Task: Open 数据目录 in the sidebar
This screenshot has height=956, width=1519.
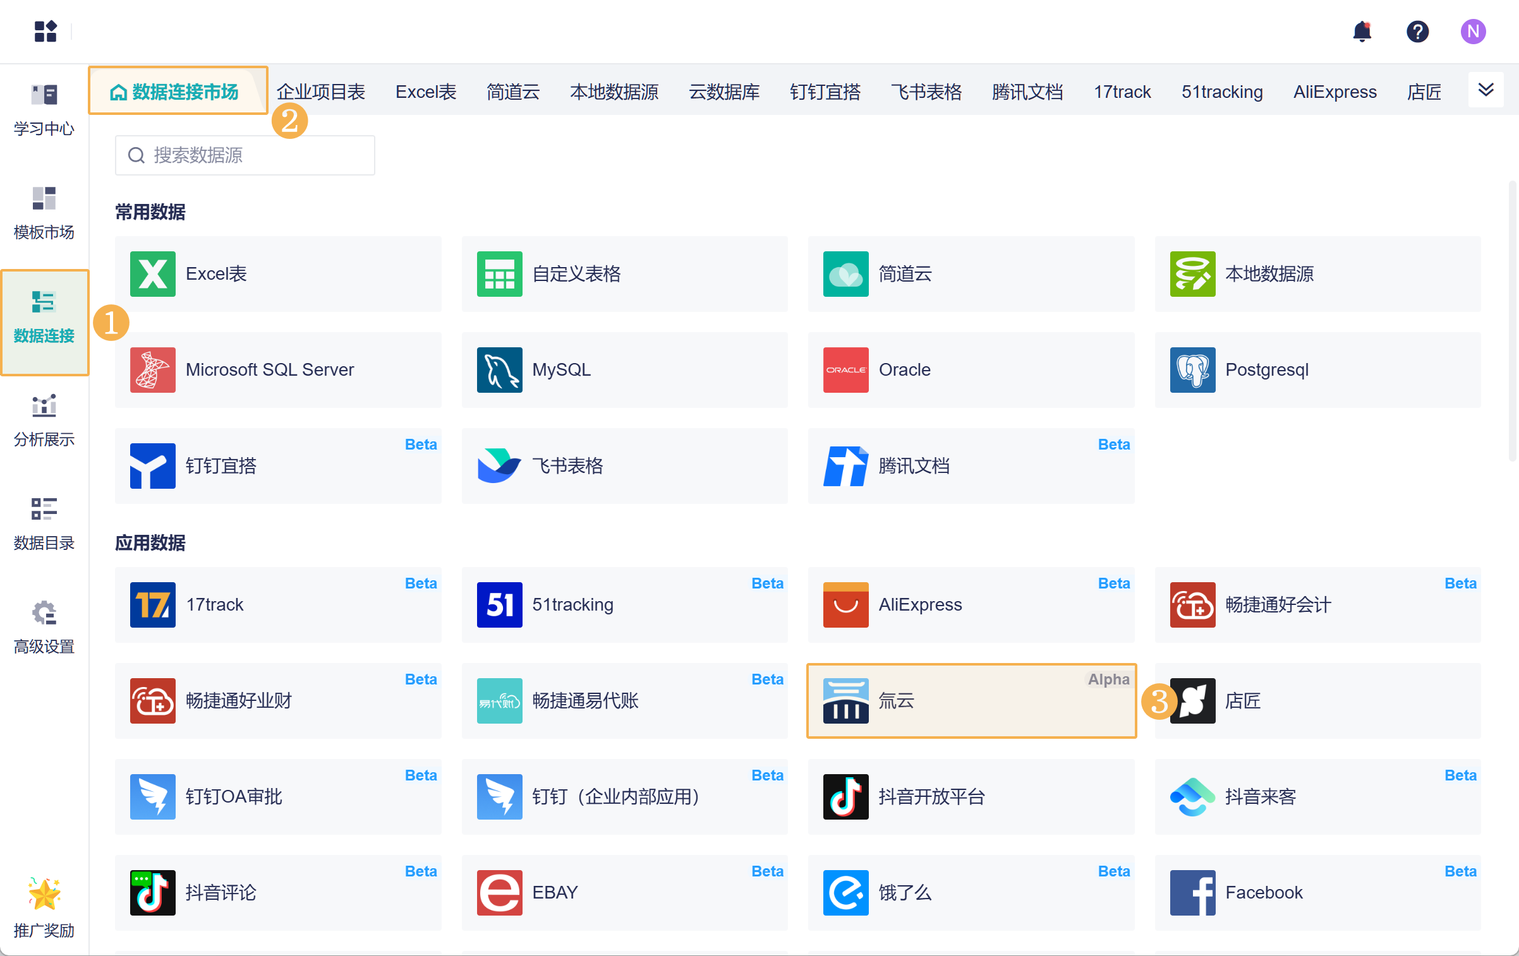Action: [x=44, y=524]
